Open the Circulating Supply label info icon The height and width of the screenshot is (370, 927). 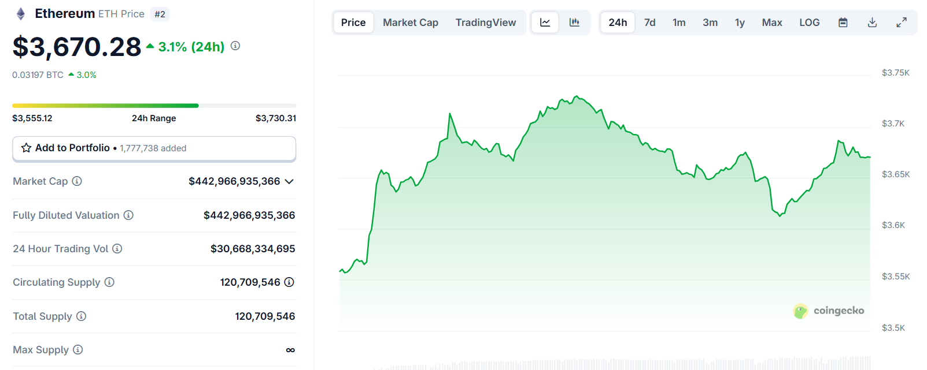(x=109, y=282)
